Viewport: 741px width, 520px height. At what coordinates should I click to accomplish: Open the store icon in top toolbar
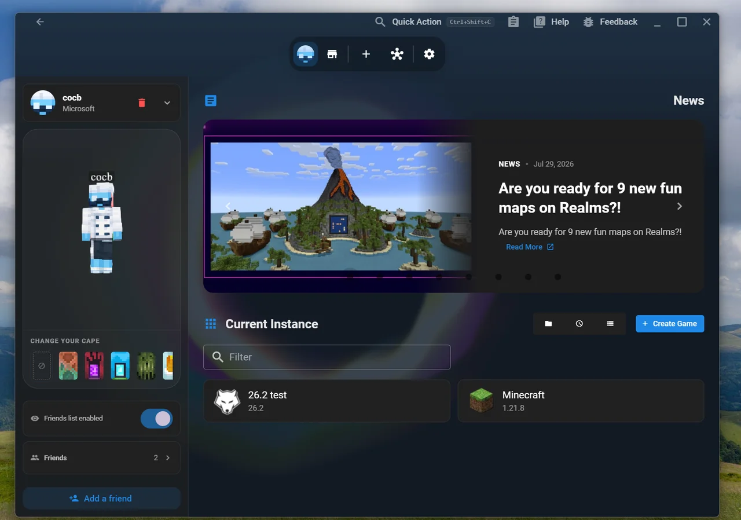click(x=332, y=54)
